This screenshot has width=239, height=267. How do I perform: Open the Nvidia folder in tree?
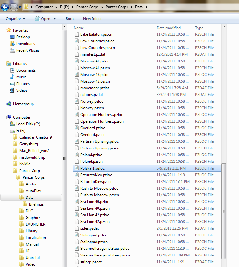coord(25,164)
